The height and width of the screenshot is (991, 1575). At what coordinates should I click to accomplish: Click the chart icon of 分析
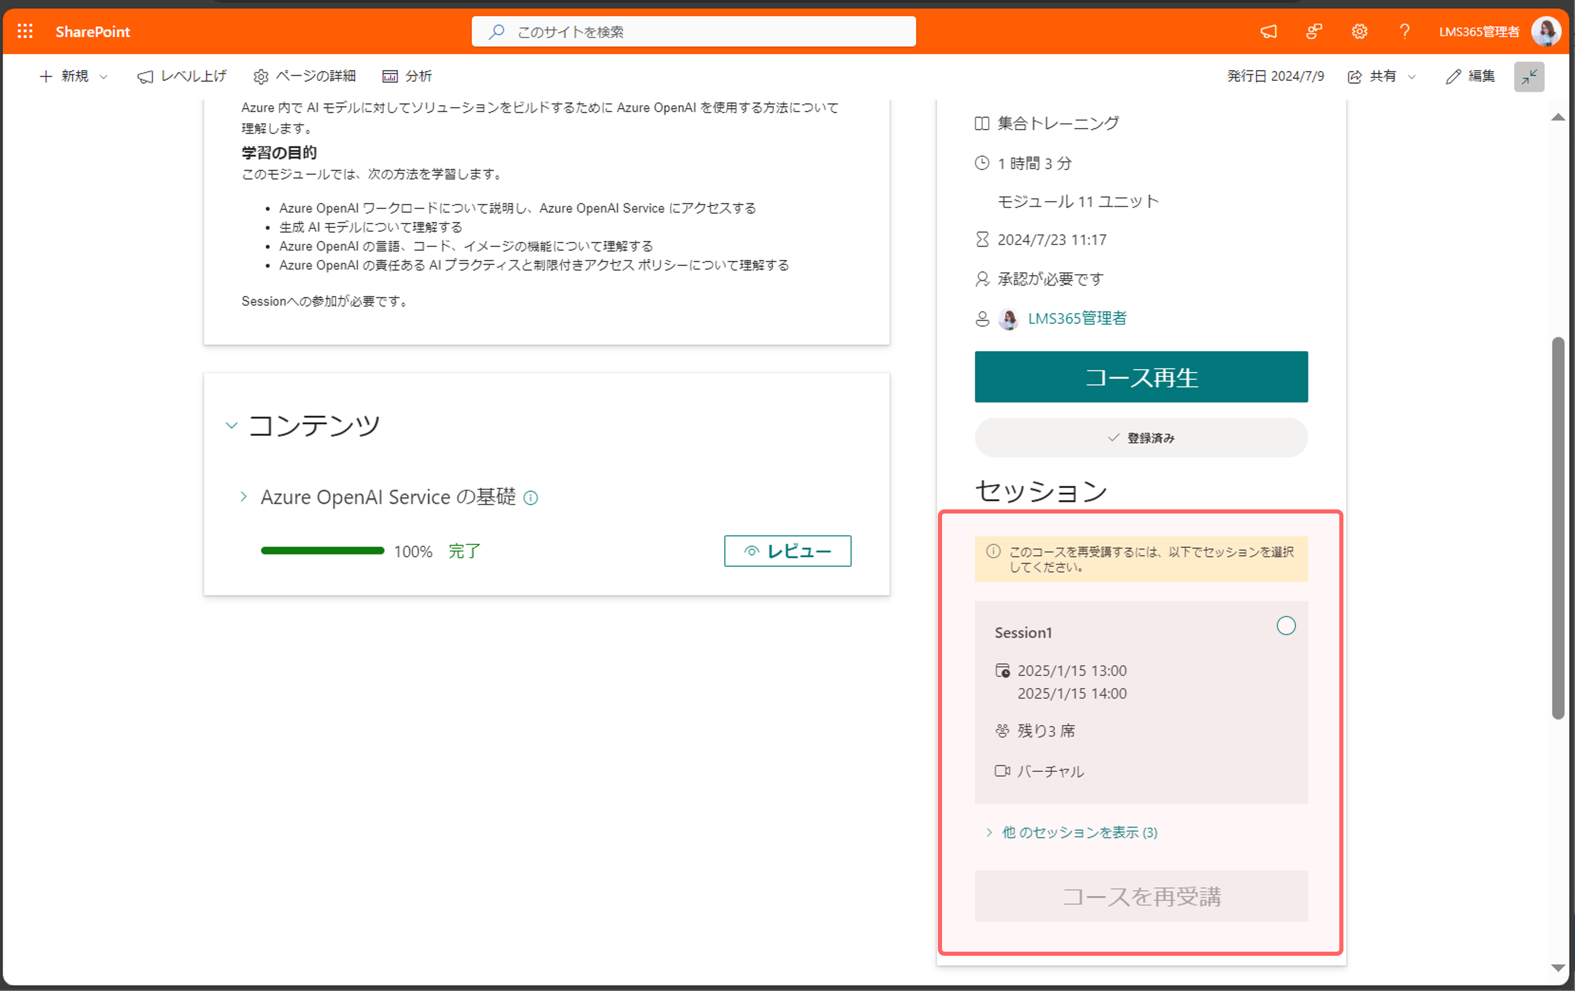click(x=390, y=77)
